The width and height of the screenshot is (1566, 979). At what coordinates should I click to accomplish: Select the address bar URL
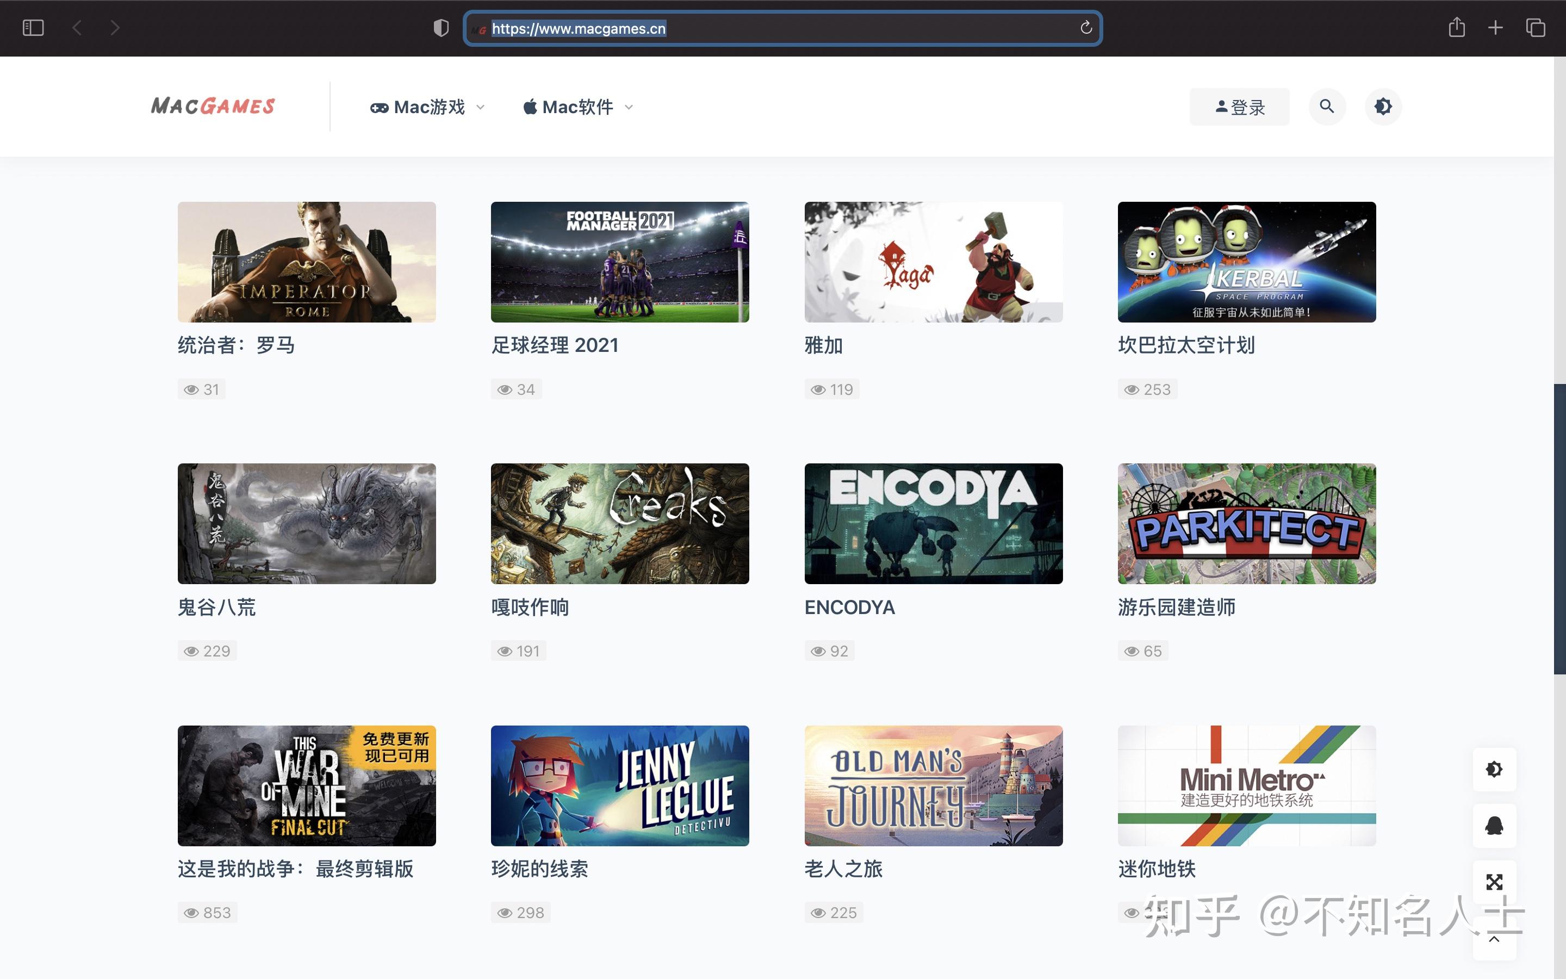pyautogui.click(x=579, y=28)
